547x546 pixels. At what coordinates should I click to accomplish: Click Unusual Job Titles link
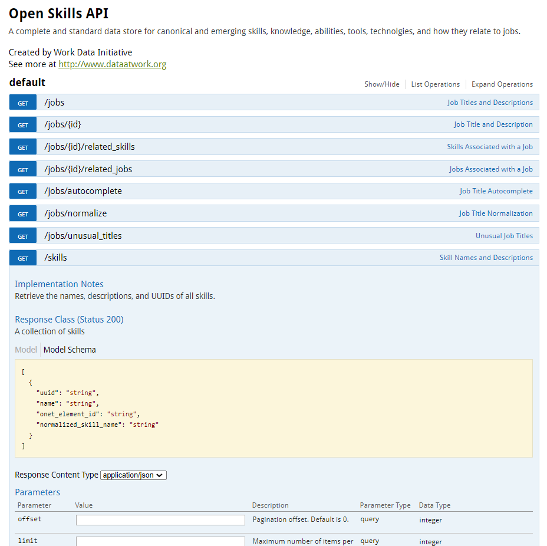(x=504, y=236)
